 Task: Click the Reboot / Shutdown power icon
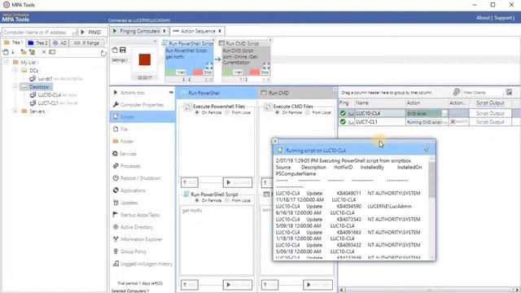pos(116,178)
